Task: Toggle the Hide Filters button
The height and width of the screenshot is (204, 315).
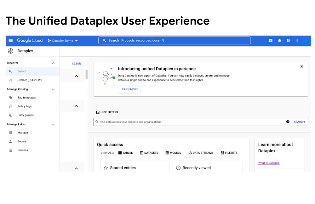Action: point(107,112)
